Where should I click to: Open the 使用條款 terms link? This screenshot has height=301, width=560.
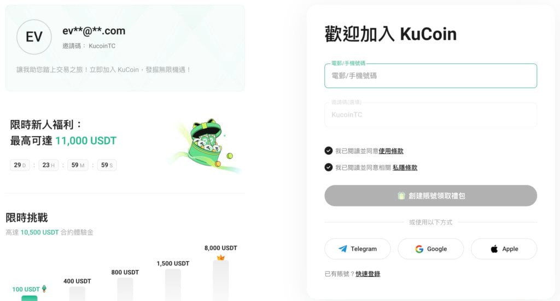(391, 151)
